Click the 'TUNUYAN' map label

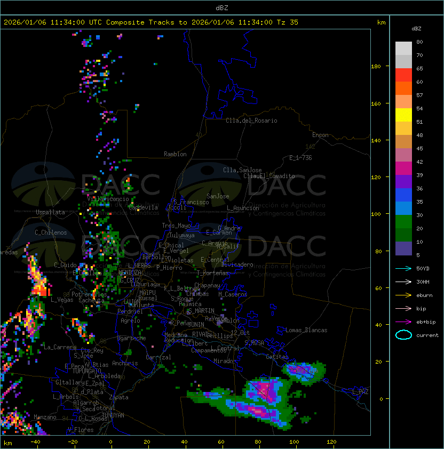[113, 415]
